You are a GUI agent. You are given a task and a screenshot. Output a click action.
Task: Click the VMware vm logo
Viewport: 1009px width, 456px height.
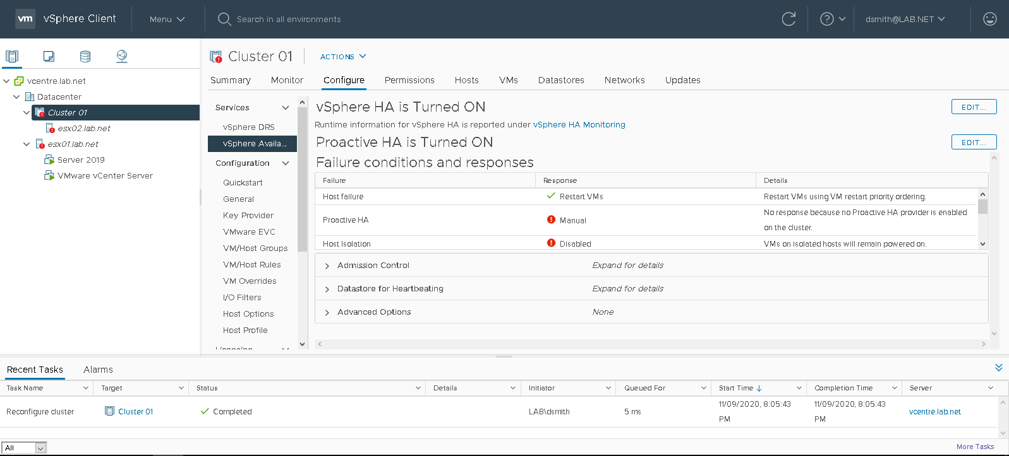[25, 19]
